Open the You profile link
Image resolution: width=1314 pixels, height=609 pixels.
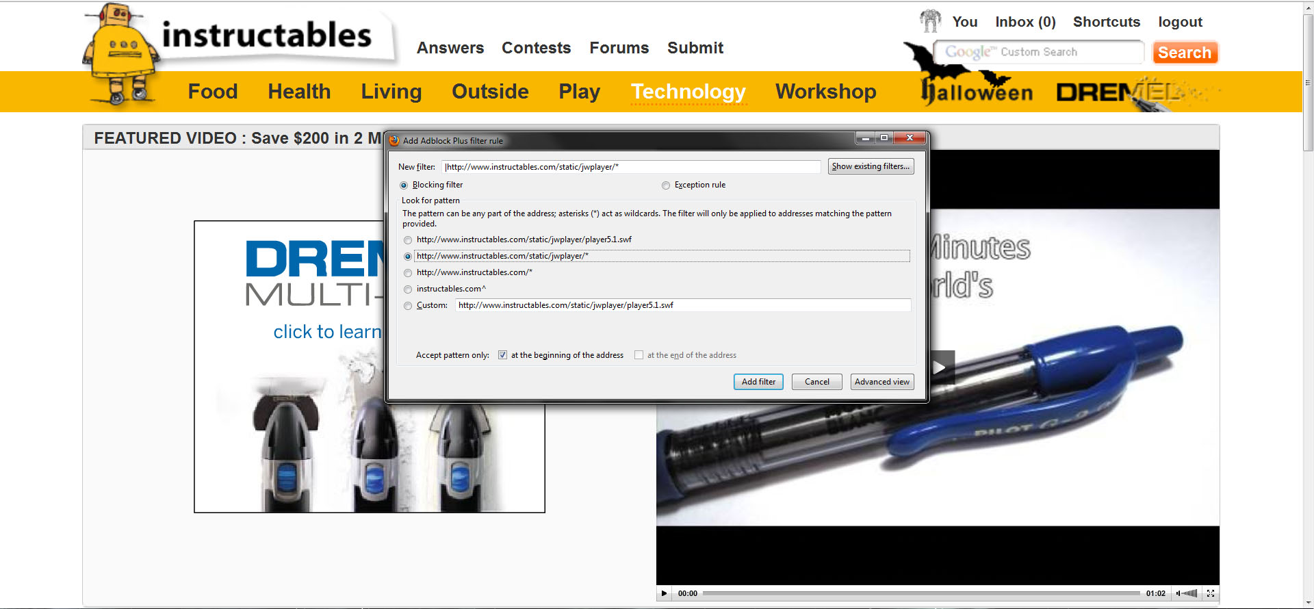pos(965,22)
